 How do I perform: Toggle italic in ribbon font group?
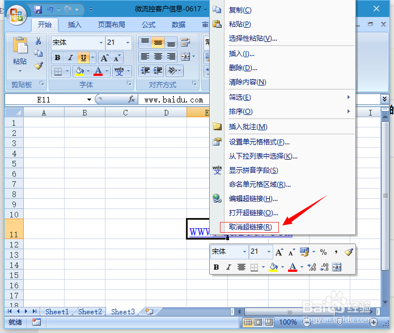tap(71, 58)
